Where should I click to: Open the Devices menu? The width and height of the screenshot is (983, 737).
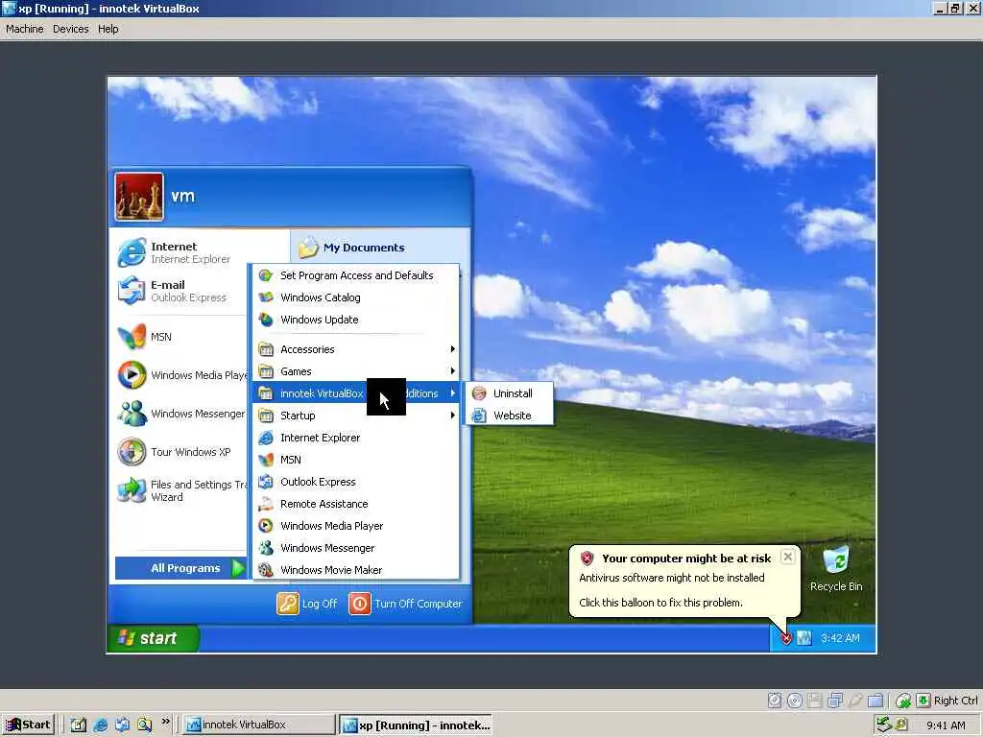point(70,29)
